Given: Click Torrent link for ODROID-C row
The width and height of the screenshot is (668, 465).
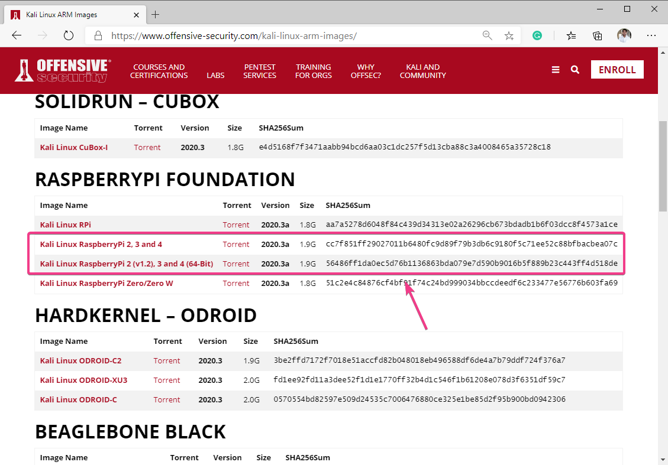Looking at the screenshot, I should coord(167,401).
